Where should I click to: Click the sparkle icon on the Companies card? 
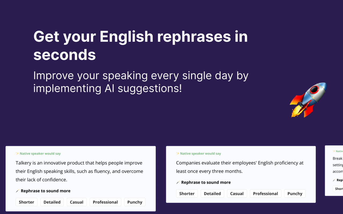tap(177, 153)
